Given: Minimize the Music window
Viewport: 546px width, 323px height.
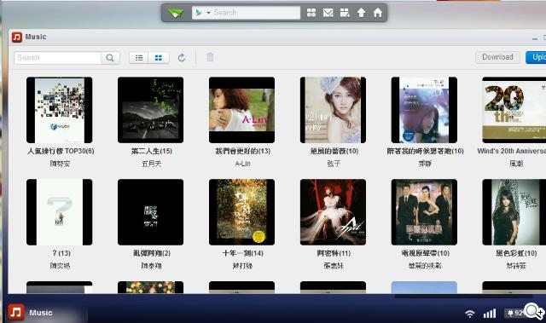Looking at the screenshot, I should 535,38.
